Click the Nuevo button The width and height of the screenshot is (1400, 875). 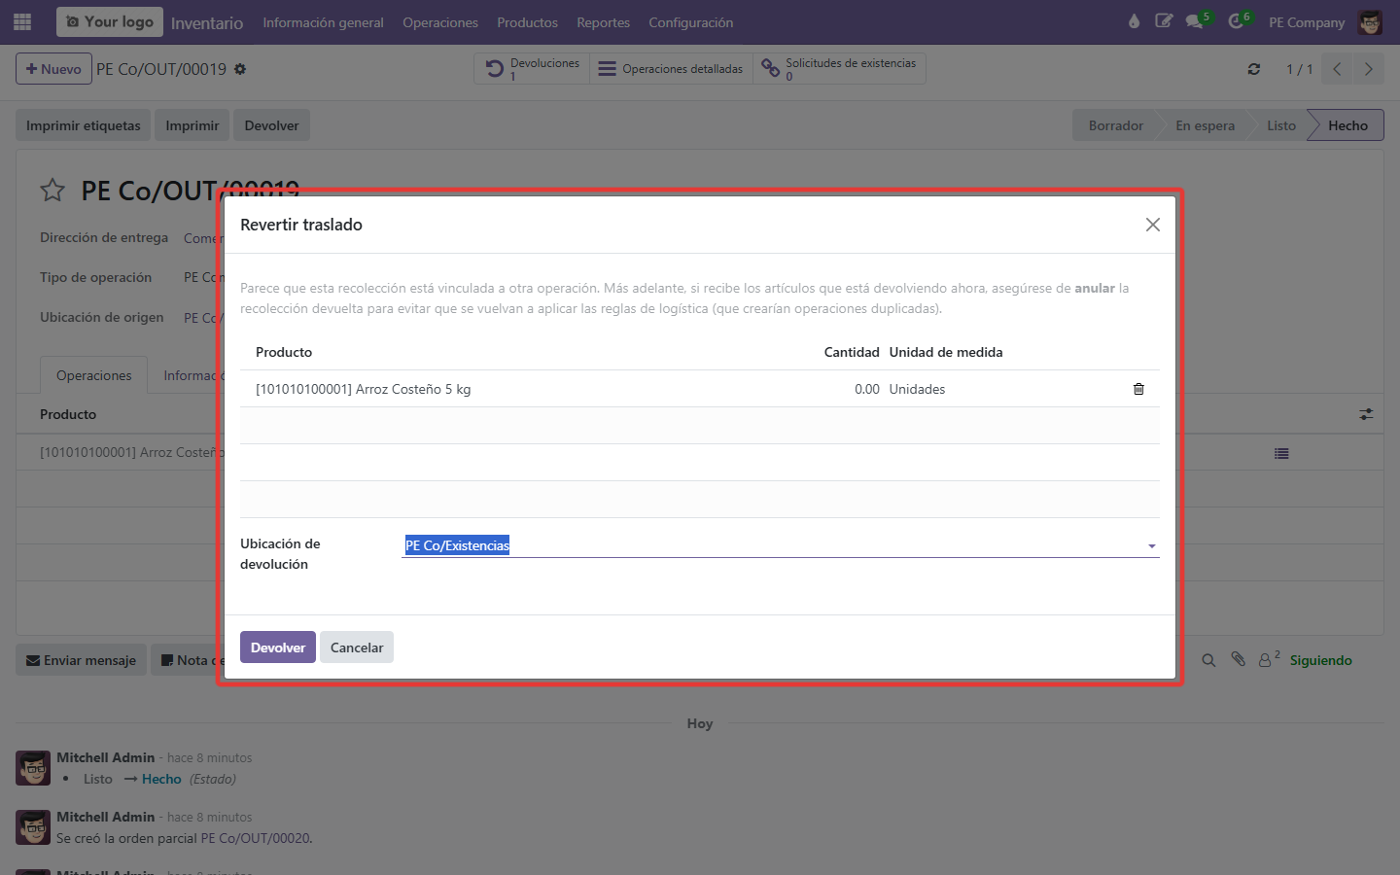(x=53, y=69)
